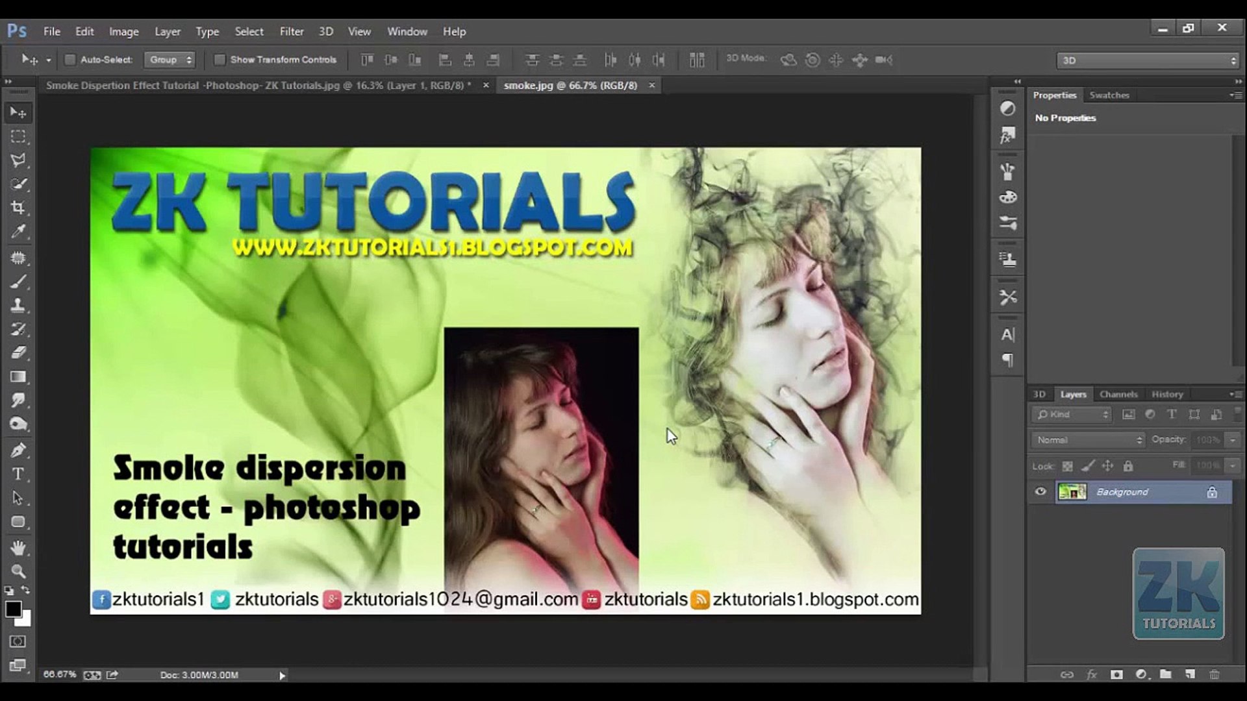Screen dimensions: 1247x701
Task: Hide the Background layer visibility eye
Action: coord(1040,491)
